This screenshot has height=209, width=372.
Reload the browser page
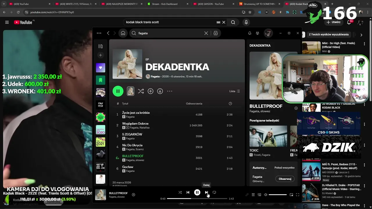coord(18,12)
